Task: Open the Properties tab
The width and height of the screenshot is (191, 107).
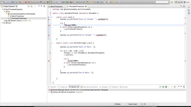Action: (63, 87)
